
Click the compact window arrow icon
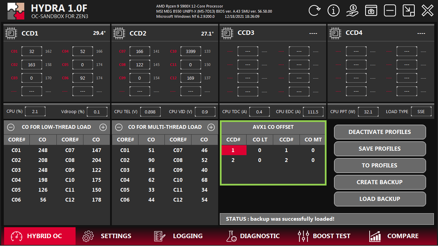(409, 11)
